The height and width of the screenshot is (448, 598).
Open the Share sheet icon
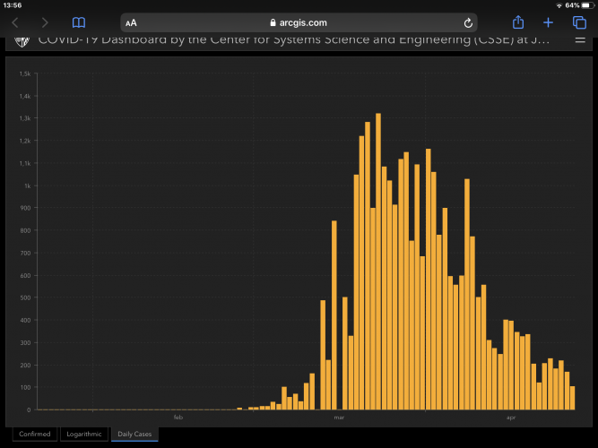click(517, 22)
